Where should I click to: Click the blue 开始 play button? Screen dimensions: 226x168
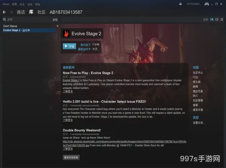pyautogui.click(x=69, y=46)
